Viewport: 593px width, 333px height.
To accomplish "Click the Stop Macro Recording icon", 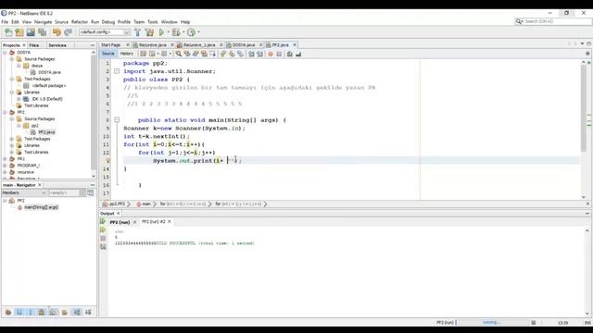I will tap(279, 54).
